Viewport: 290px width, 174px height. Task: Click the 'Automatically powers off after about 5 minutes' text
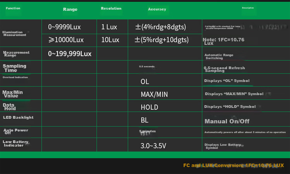pyautogui.click(x=245, y=132)
